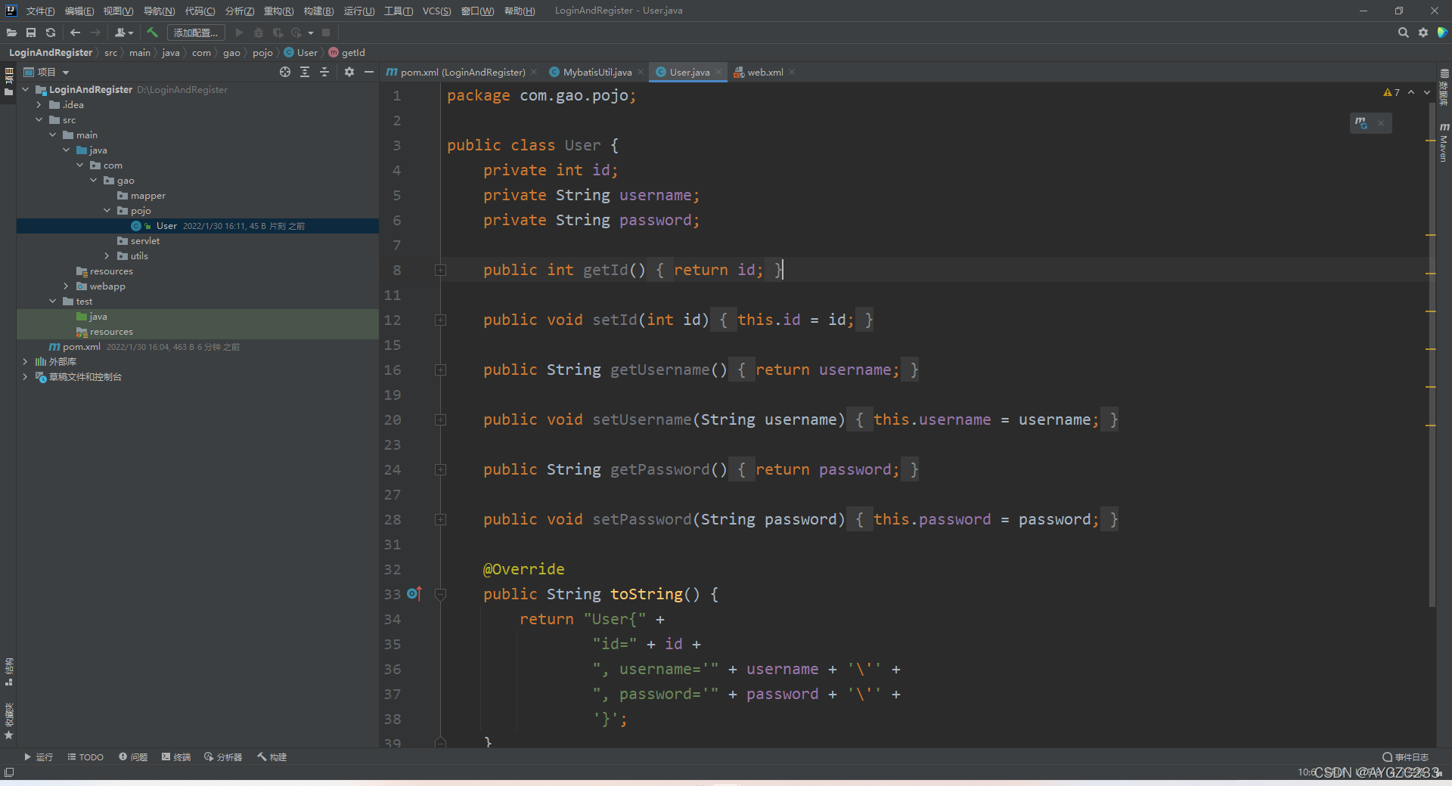Switch to the MybatisUtil.java editor tab
This screenshot has height=786, width=1452.
point(597,72)
